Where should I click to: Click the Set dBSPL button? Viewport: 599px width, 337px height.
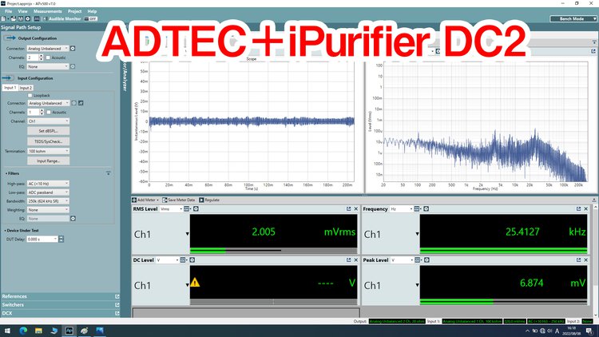click(x=49, y=131)
